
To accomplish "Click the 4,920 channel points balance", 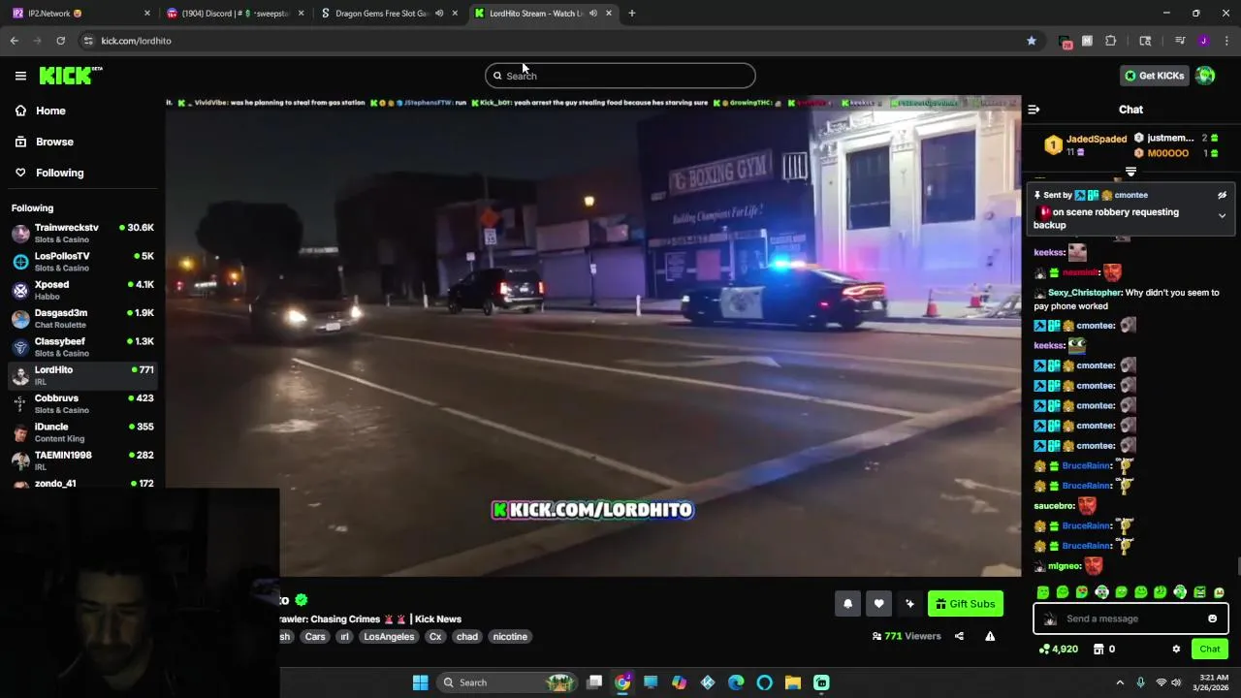I will pyautogui.click(x=1058, y=649).
